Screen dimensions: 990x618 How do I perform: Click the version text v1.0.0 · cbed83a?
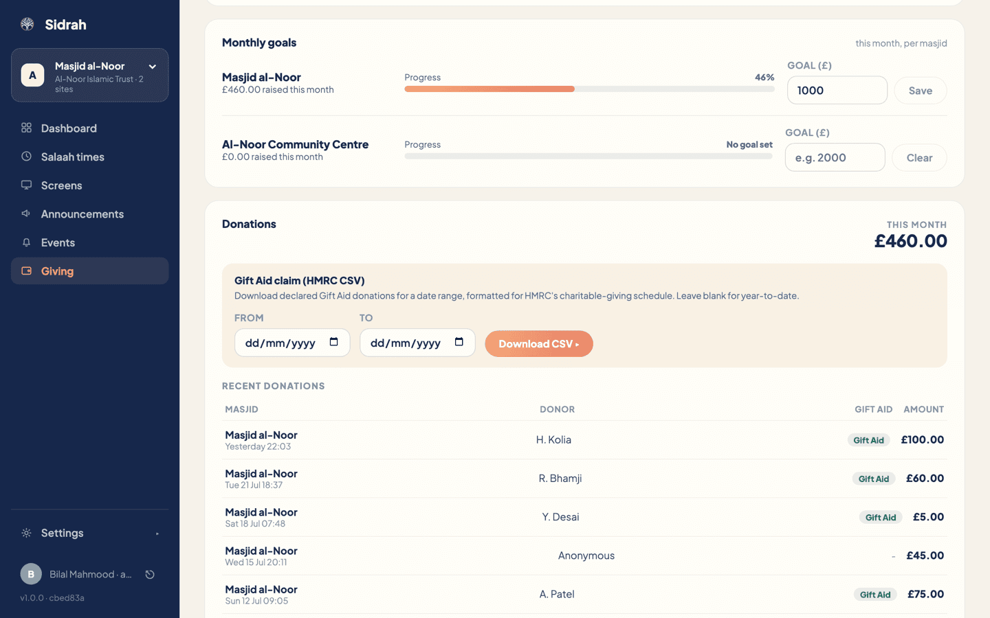tap(52, 597)
